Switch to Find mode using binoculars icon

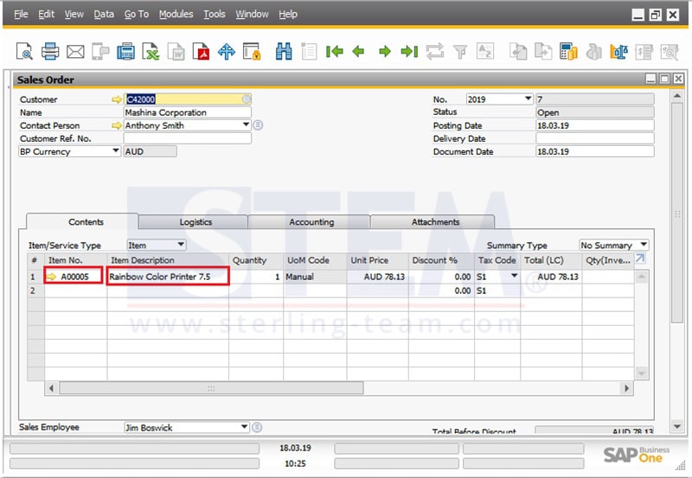tap(284, 52)
